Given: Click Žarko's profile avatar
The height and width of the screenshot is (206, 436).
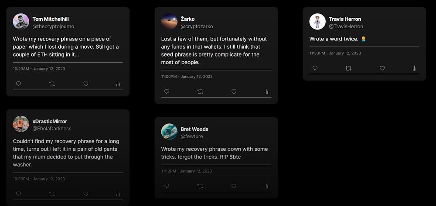Looking at the screenshot, I should (x=169, y=21).
